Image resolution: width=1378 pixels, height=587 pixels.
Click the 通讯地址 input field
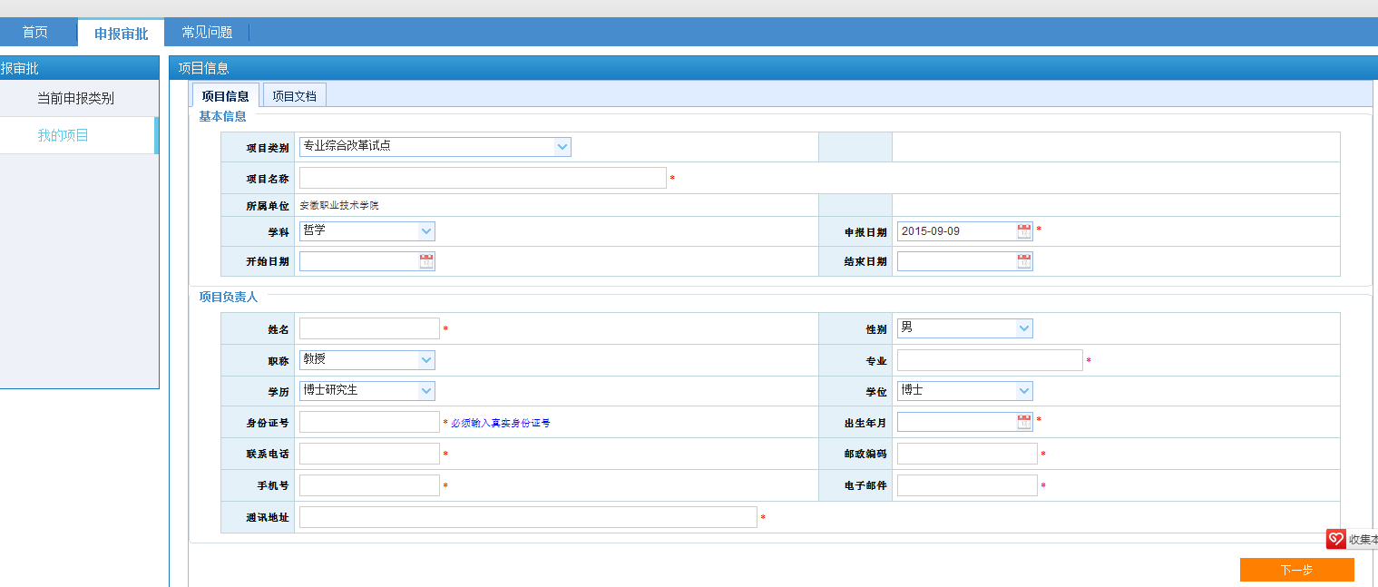coord(527,517)
